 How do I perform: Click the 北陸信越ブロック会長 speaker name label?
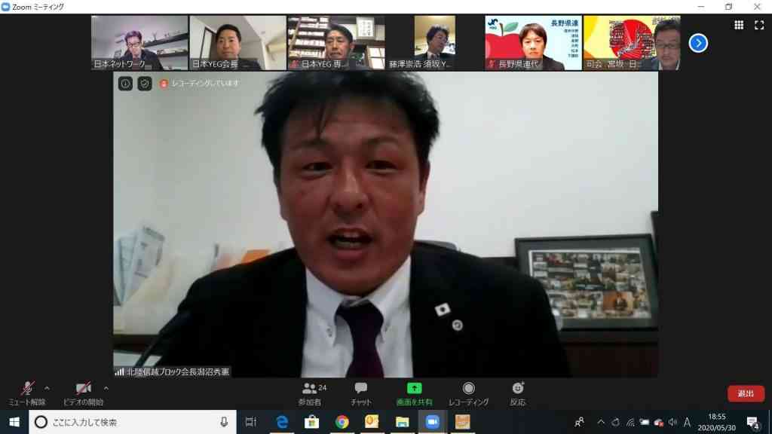[173, 372]
